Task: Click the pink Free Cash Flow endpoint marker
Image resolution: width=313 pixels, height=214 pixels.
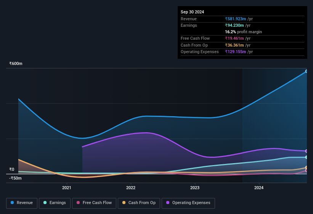Action: pyautogui.click(x=307, y=170)
